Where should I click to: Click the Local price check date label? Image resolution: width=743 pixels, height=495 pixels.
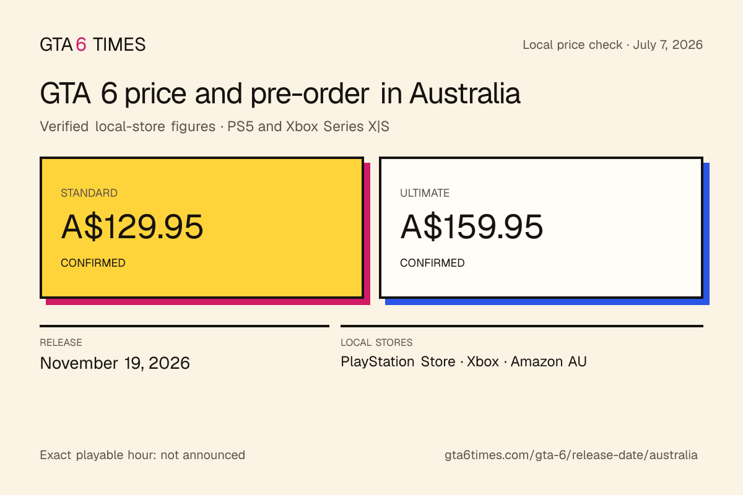612,45
